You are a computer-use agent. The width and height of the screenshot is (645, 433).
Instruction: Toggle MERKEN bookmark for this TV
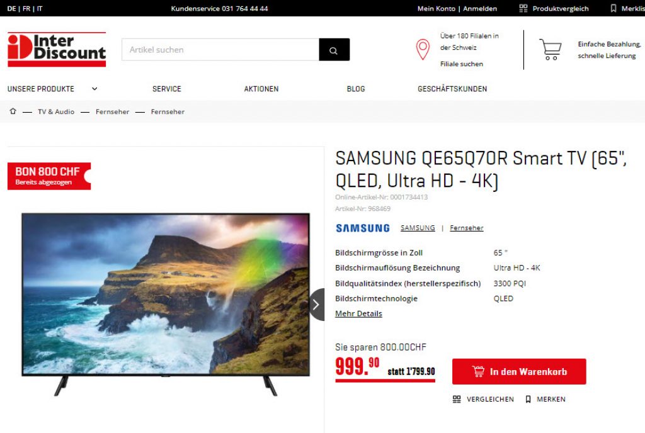pos(545,399)
